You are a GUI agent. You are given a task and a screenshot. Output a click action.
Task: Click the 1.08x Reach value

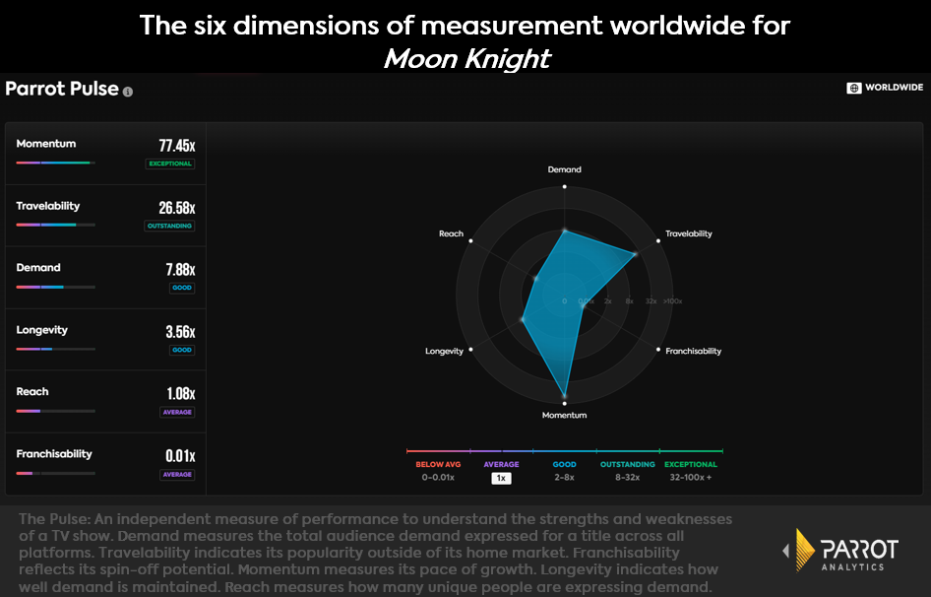181,394
